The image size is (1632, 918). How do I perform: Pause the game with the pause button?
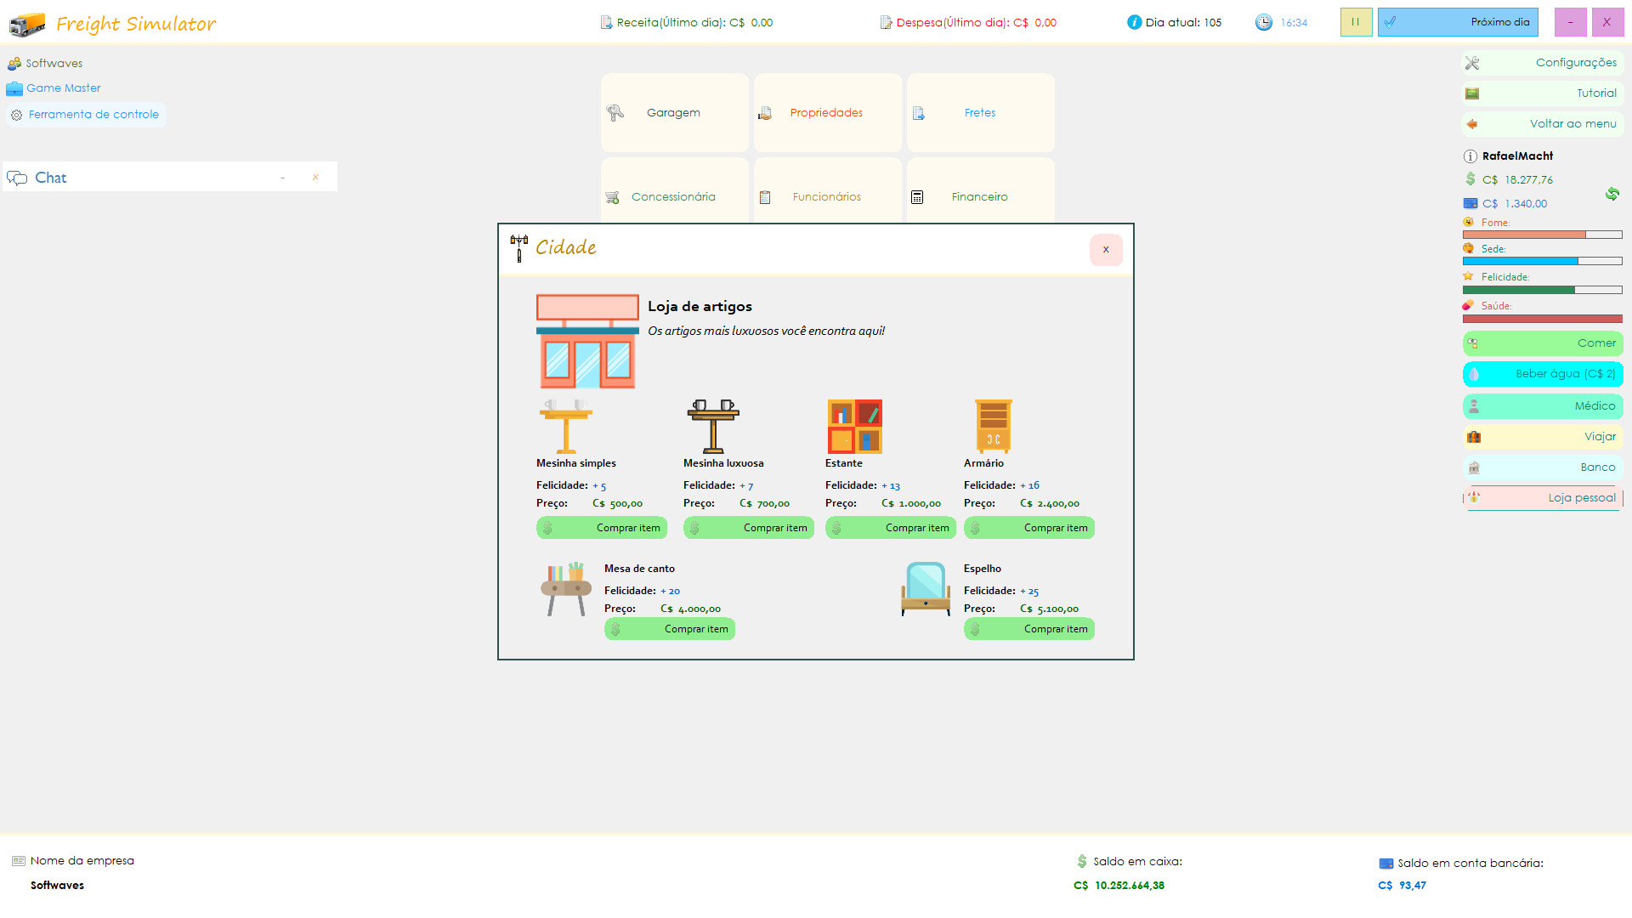pos(1356,22)
